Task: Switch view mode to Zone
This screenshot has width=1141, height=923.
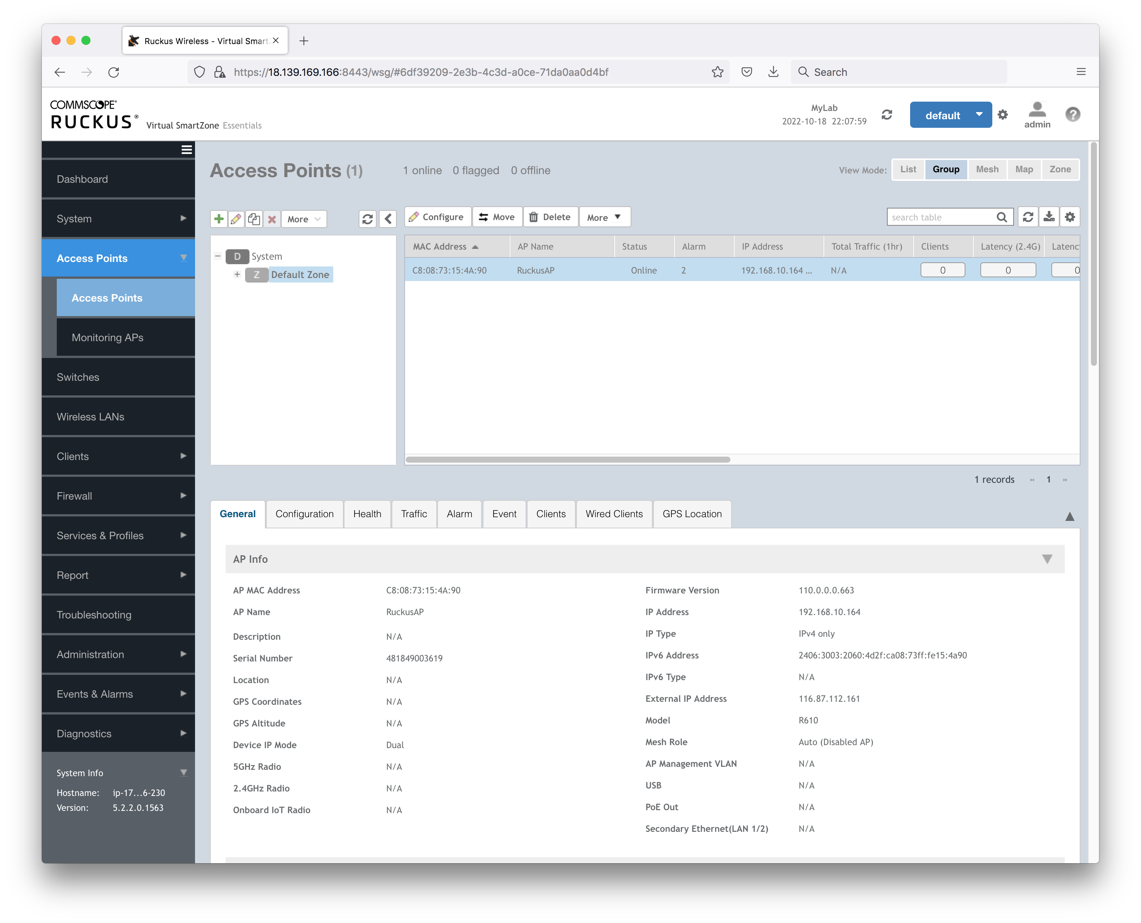Action: 1060,169
